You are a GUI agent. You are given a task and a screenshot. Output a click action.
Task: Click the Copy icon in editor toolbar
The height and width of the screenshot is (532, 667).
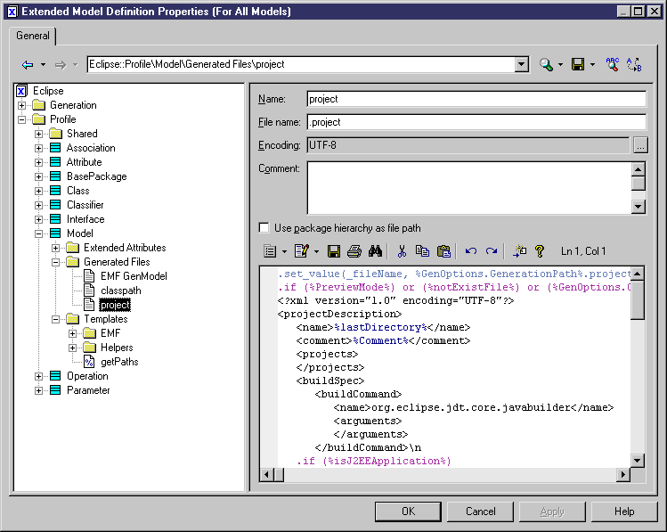[422, 251]
